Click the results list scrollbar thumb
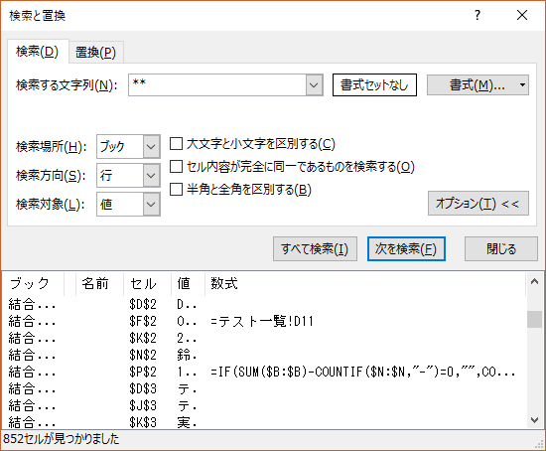The image size is (546, 451). click(534, 319)
